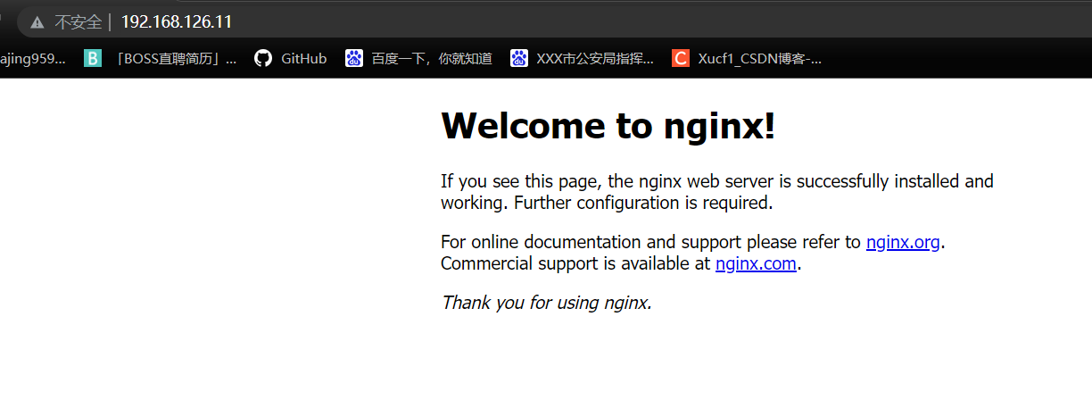Follow the nginx.com link
This screenshot has width=1092, height=400.
point(756,263)
